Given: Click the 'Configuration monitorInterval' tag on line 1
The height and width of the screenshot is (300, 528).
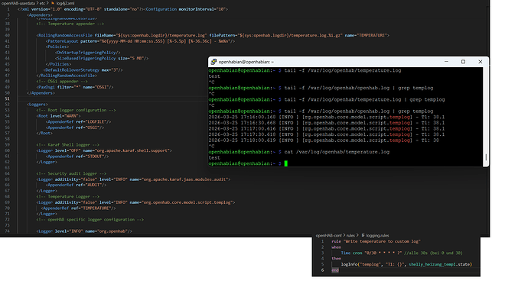Looking at the screenshot, I should [186, 9].
